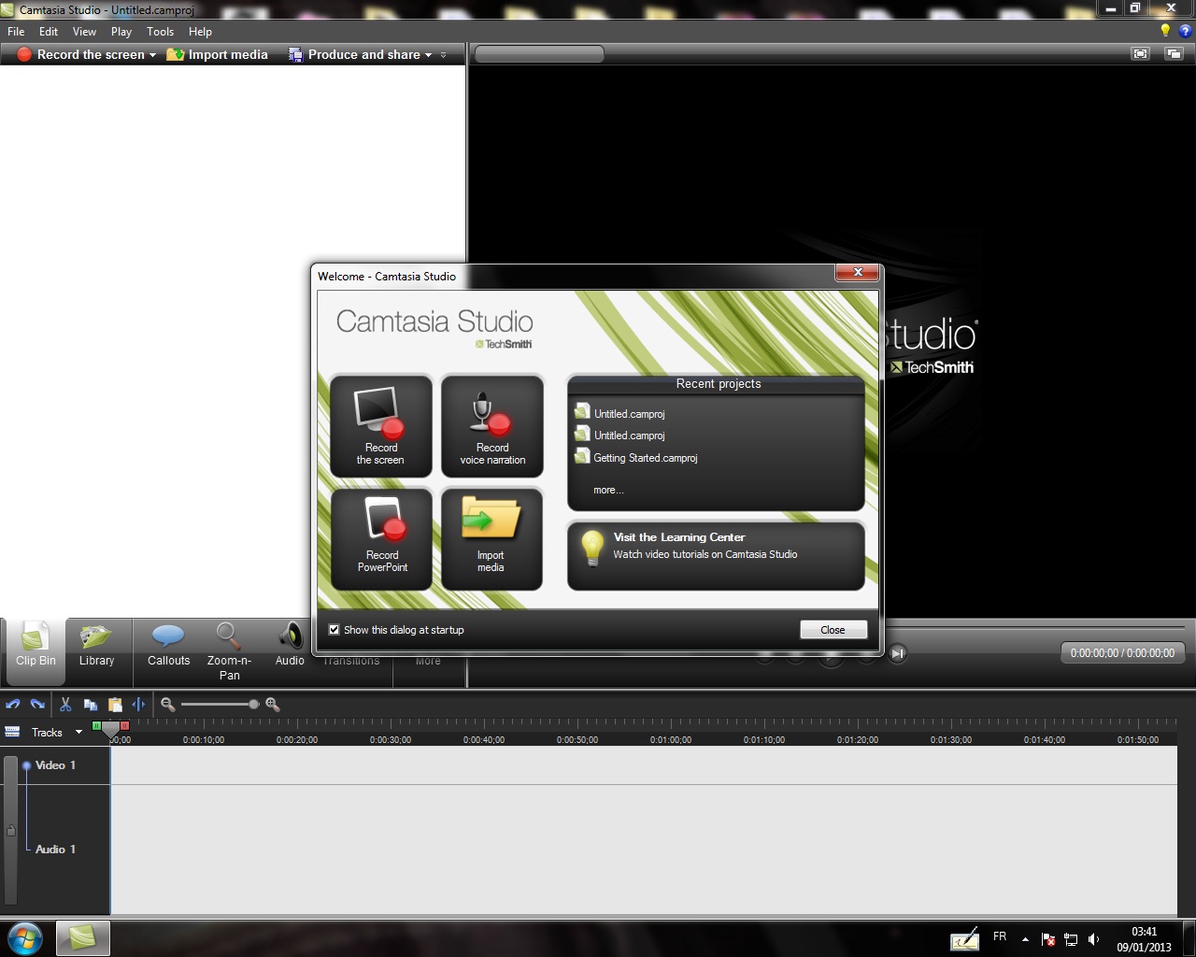
Task: Click the Audio 1 track label
Action: click(55, 850)
